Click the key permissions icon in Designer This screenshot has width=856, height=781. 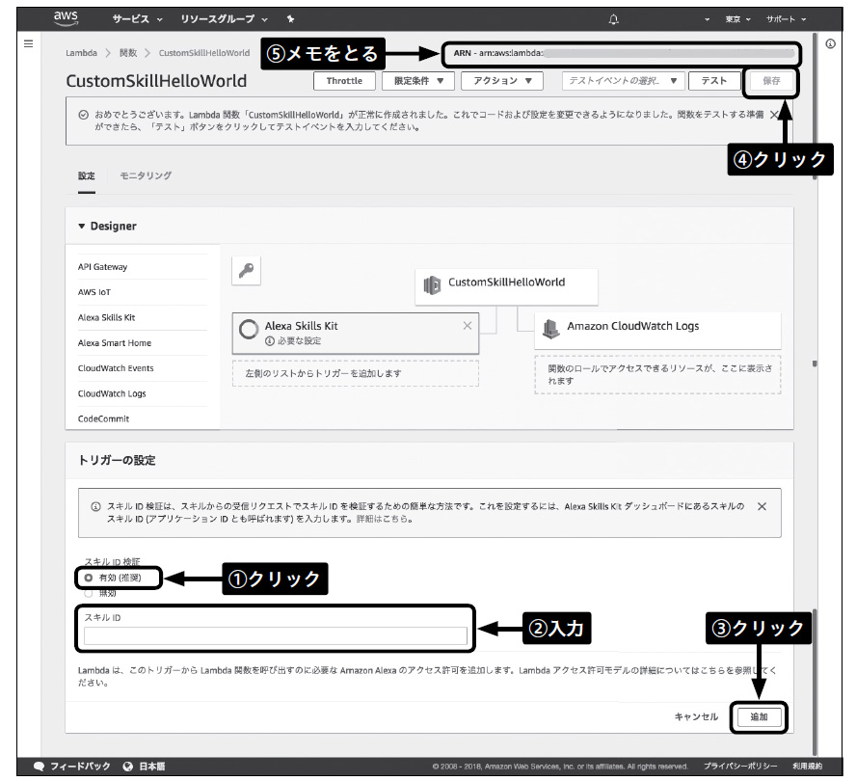click(246, 270)
